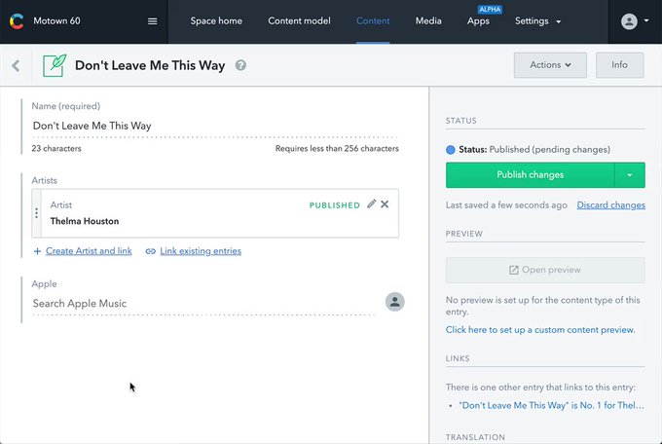The height and width of the screenshot is (444, 662).
Task: Click the 23 characters counter text
Action: point(56,149)
